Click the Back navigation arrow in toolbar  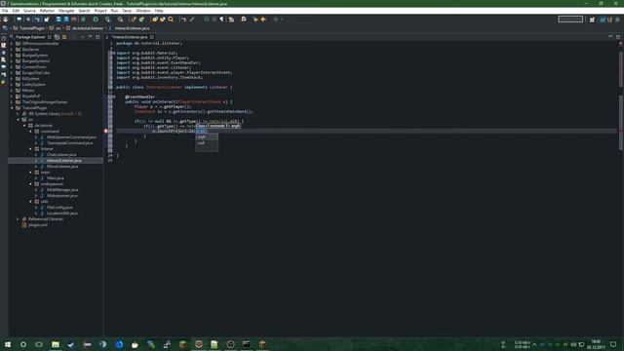click(263, 19)
